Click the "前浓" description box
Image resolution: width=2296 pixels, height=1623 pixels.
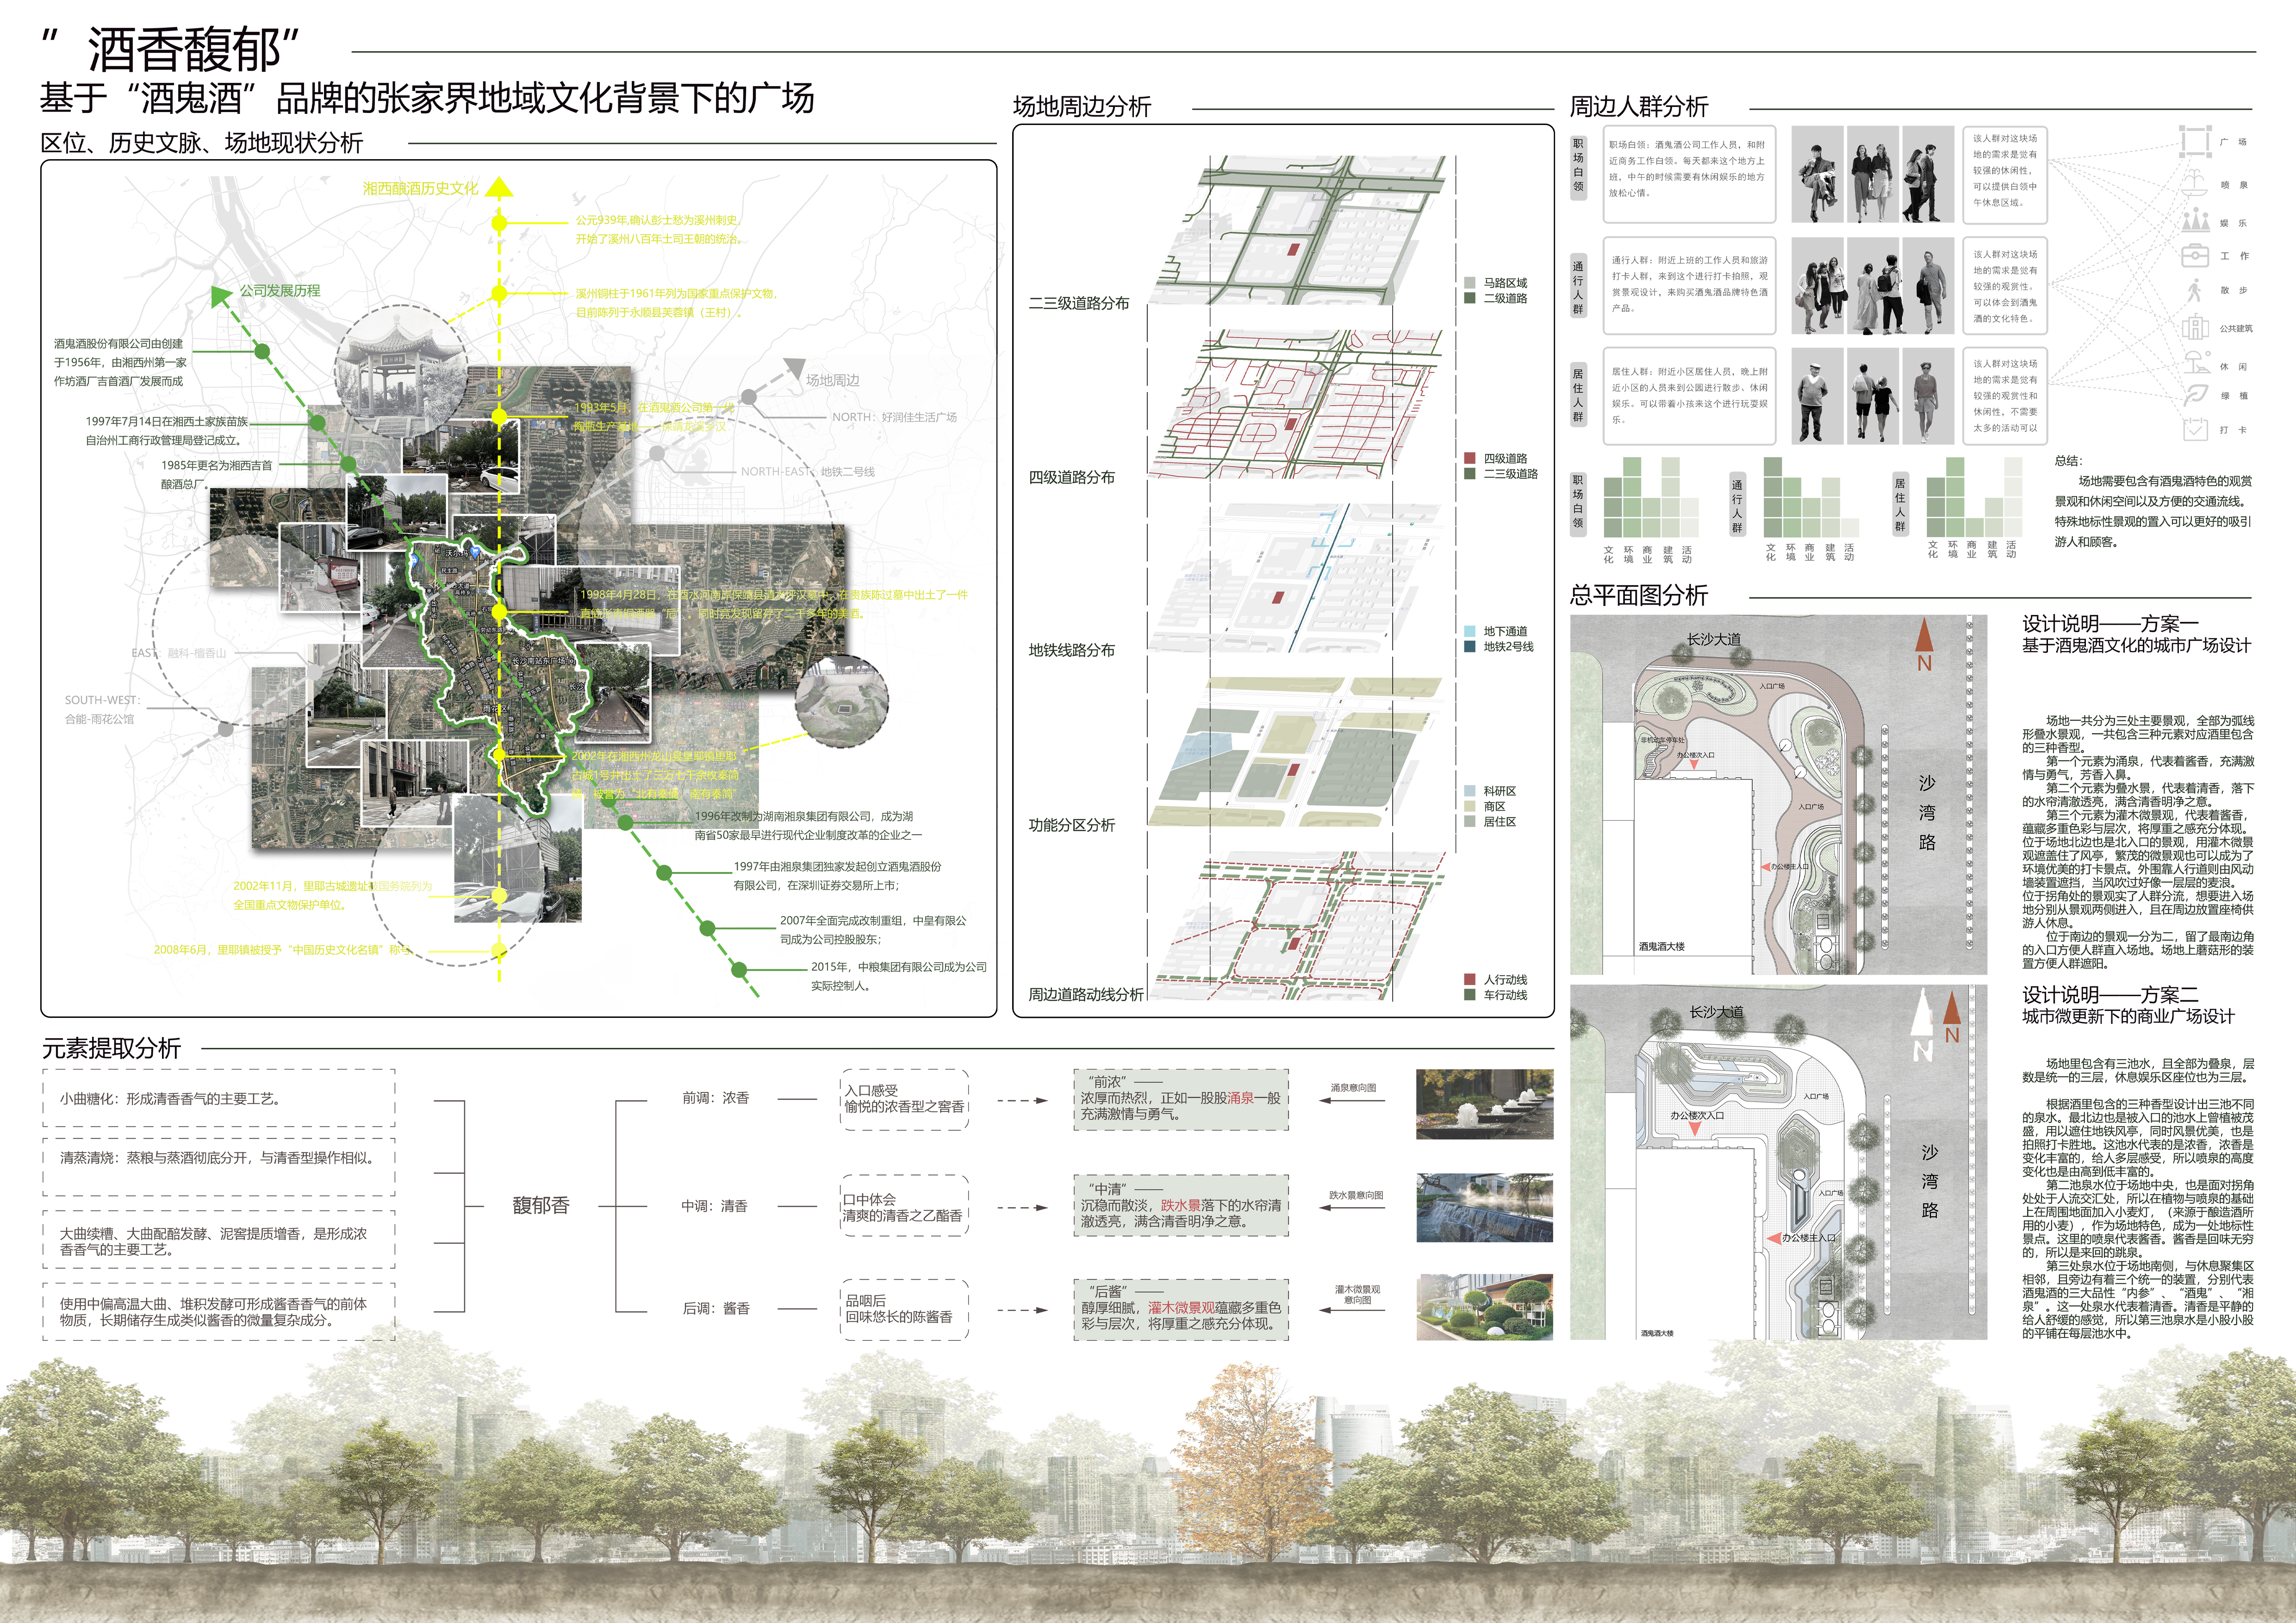1181,1099
